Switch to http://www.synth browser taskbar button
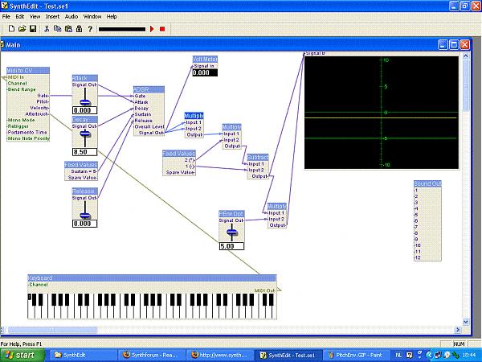The height and width of the screenshot is (362, 482). [x=220, y=356]
